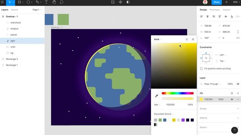Click the opacity slider bar
The height and width of the screenshot is (135, 241).
click(x=178, y=99)
